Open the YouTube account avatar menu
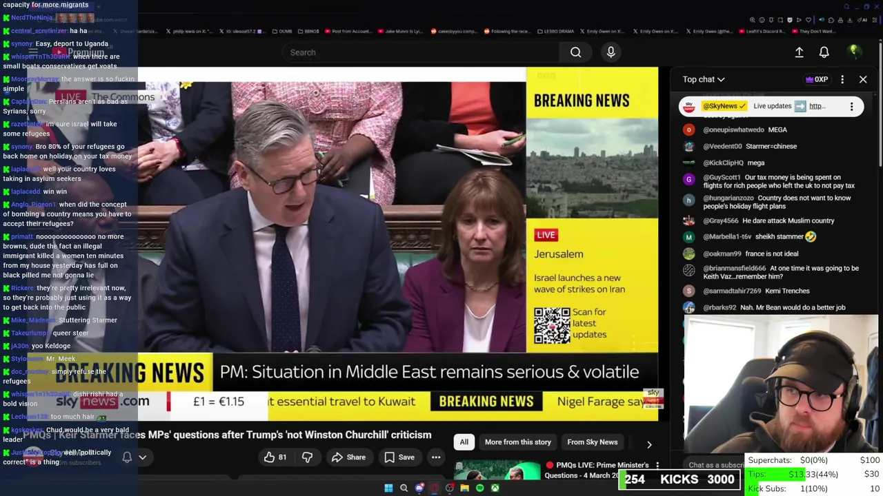The image size is (883, 496). (x=853, y=52)
